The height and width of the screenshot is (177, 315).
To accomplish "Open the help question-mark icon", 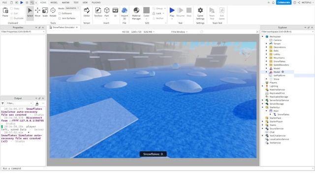I will (294, 2).
